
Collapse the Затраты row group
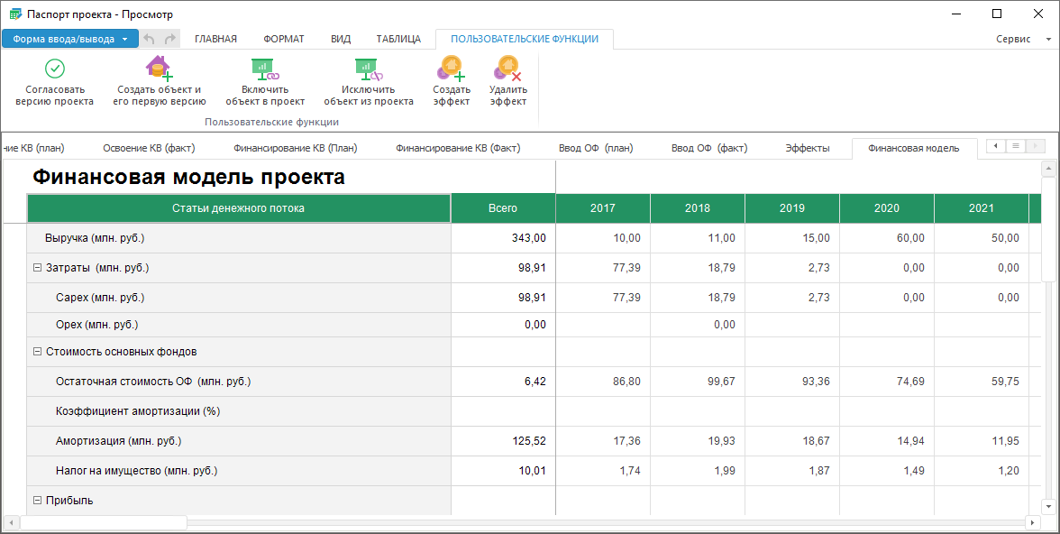click(38, 268)
